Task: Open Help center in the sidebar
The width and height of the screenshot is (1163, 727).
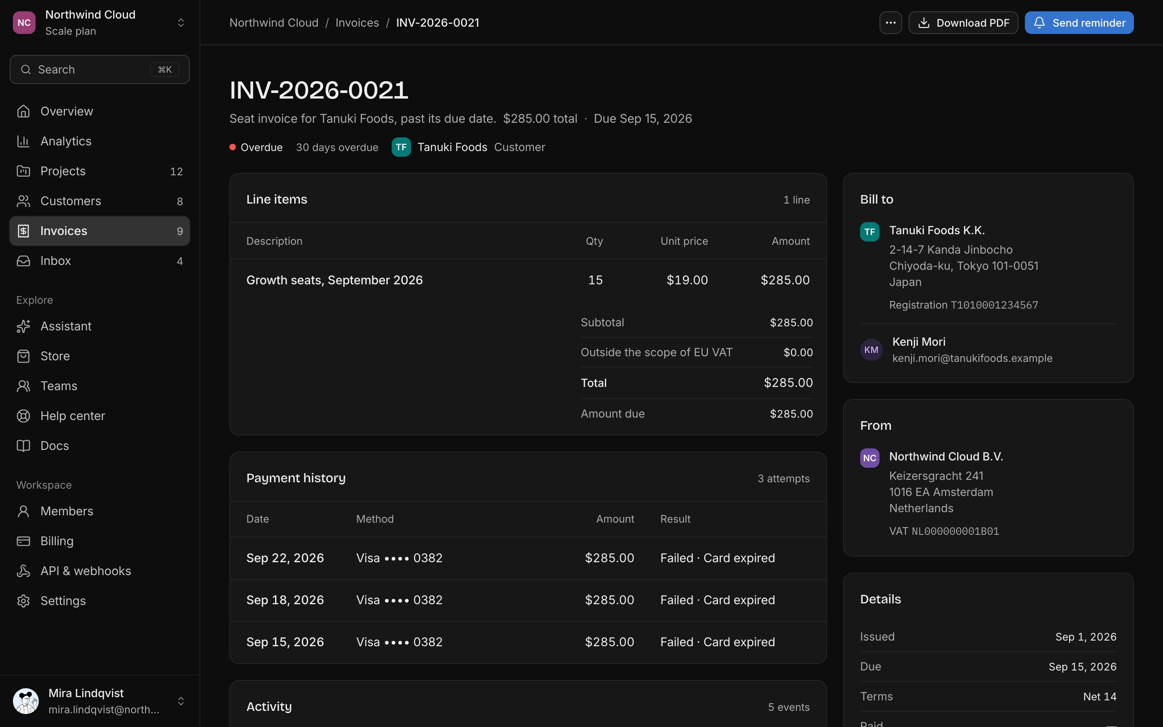Action: coord(99,416)
